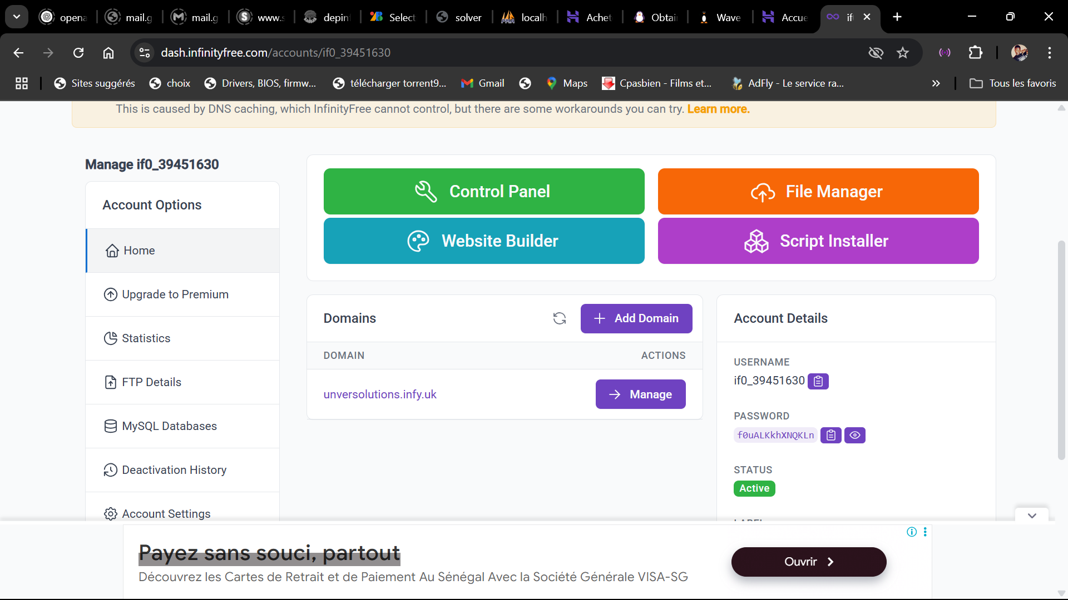Open site information controls in address bar
1068x600 pixels.
[x=145, y=53]
